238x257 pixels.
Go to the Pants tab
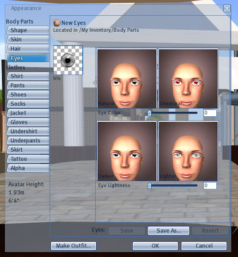click(x=28, y=85)
